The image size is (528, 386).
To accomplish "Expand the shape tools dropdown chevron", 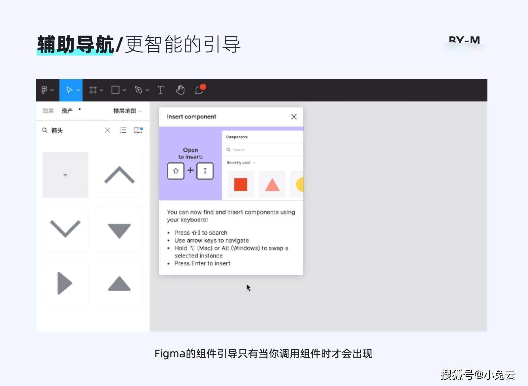I will (x=124, y=90).
